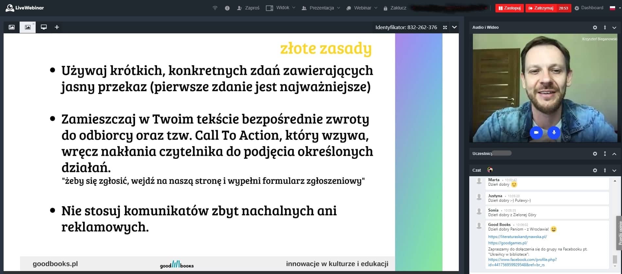Viewport: 622px width, 274px height.
Task: Open the Prezentacja menu
Action: click(x=321, y=8)
